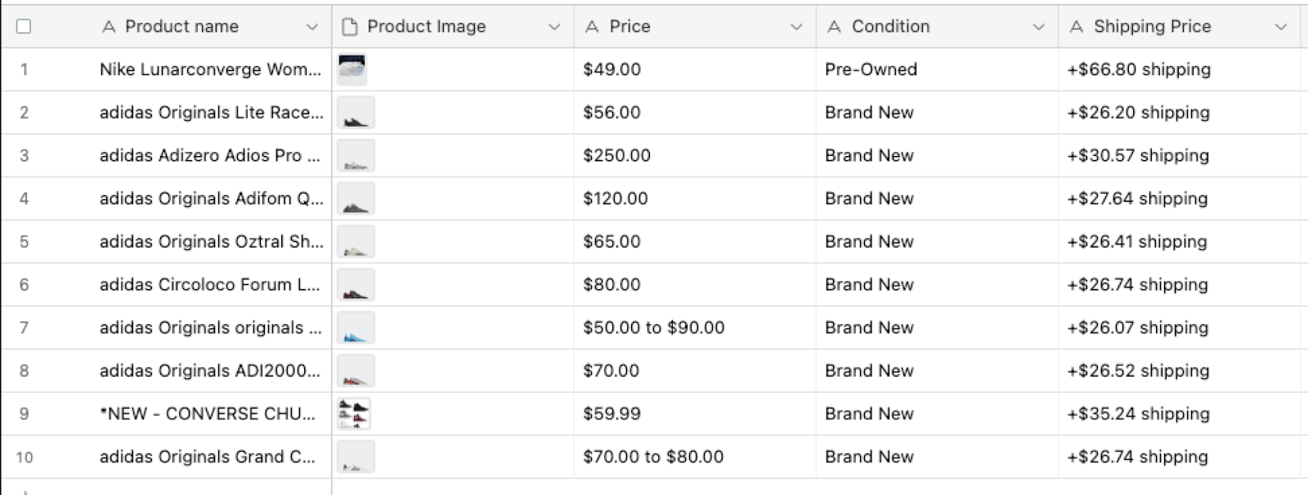
Task: Click the $65.00 price cell
Action: point(695,242)
